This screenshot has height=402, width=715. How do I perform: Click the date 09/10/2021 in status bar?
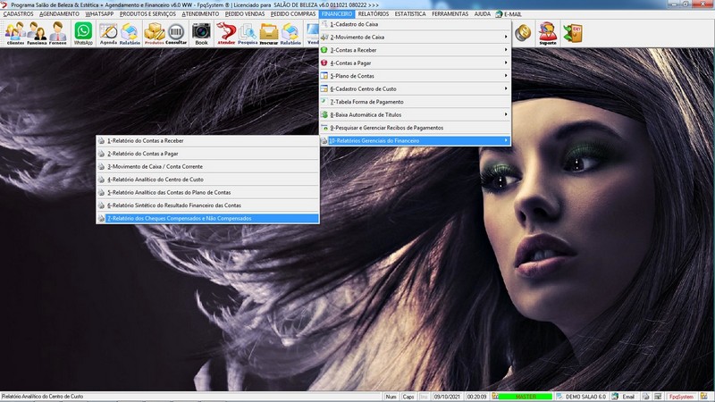click(447, 397)
